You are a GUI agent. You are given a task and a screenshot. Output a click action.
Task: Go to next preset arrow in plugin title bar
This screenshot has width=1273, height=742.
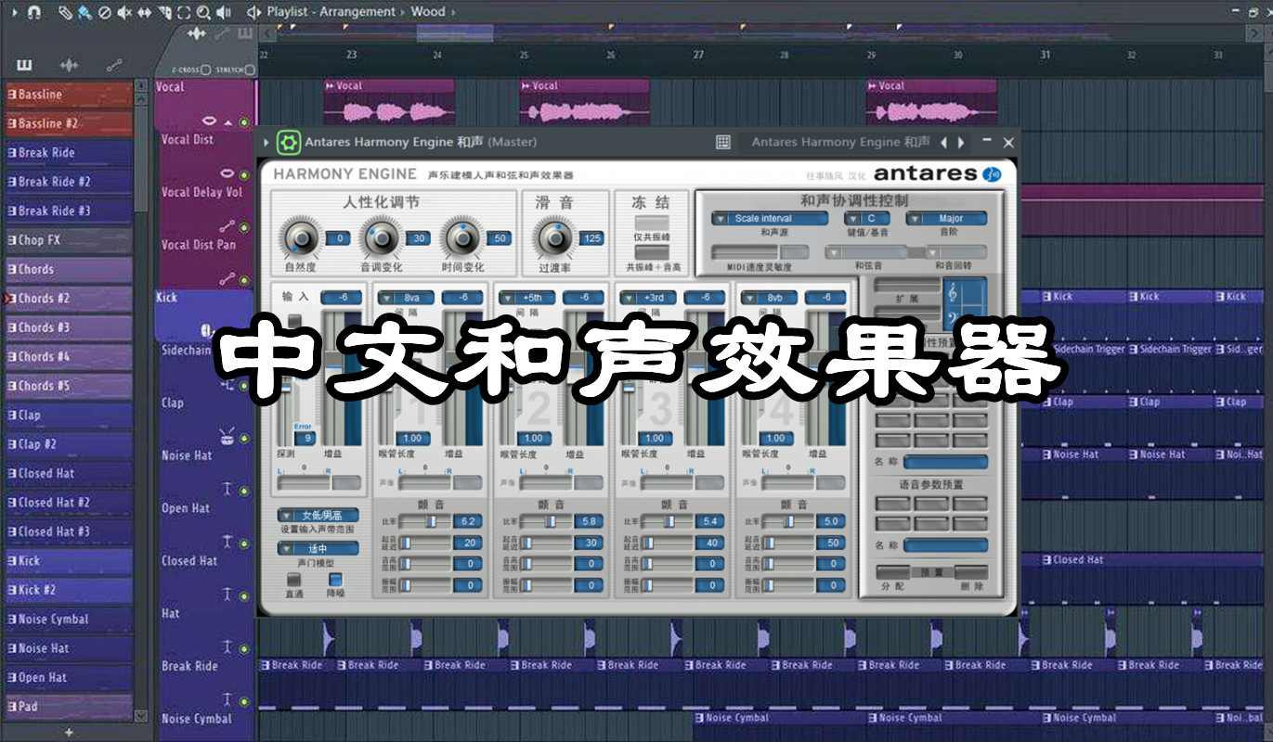961,142
